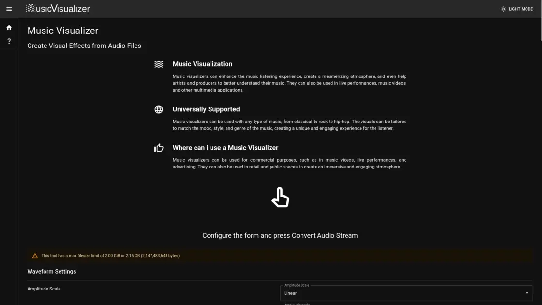This screenshot has height=305, width=542.
Task: Click the Home icon in the sidebar
Action: point(9,27)
